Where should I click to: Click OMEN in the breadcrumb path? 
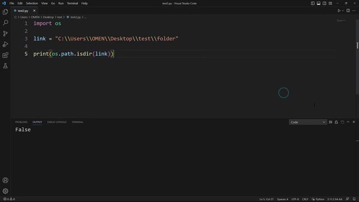coord(35,17)
